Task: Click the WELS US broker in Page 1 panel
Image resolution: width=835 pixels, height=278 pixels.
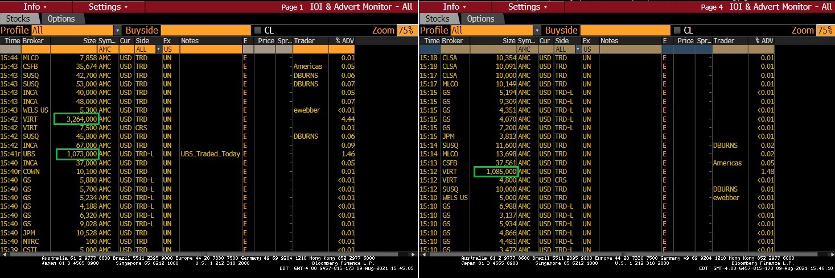Action: [35, 110]
